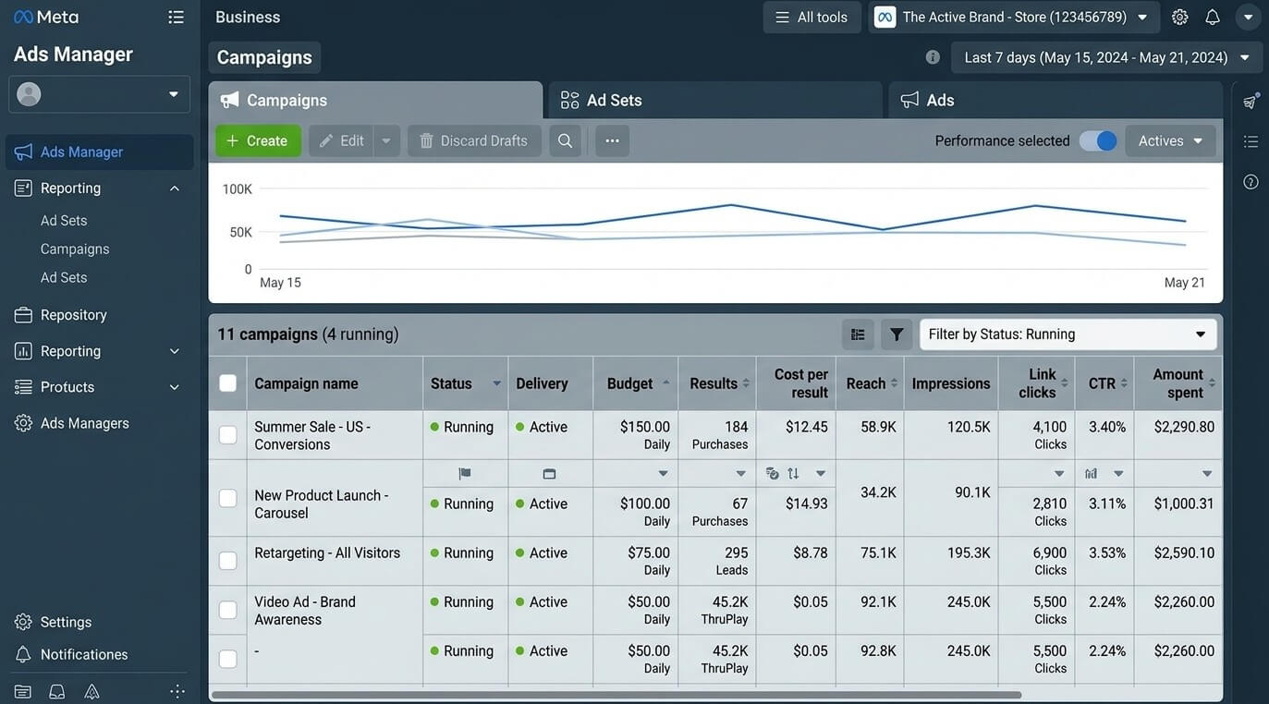Screen dimensions: 1269x704
Task: Collapse the first Reporting section chevron
Action: tap(174, 188)
